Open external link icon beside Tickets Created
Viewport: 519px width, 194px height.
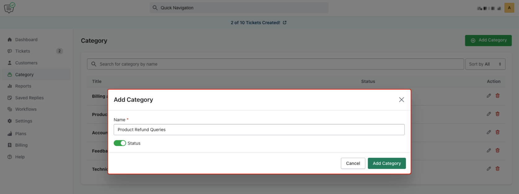[285, 23]
